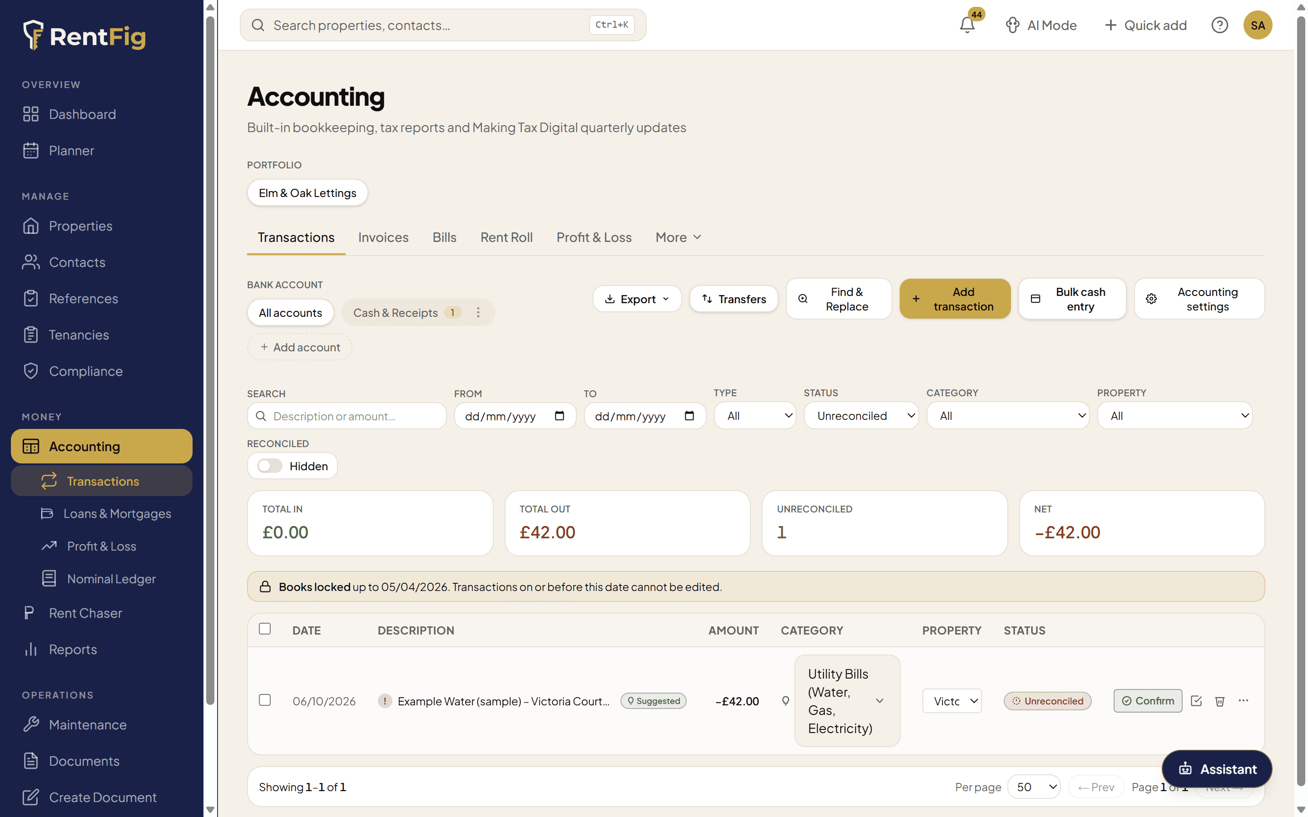Open Accounting settings

pyautogui.click(x=1199, y=299)
